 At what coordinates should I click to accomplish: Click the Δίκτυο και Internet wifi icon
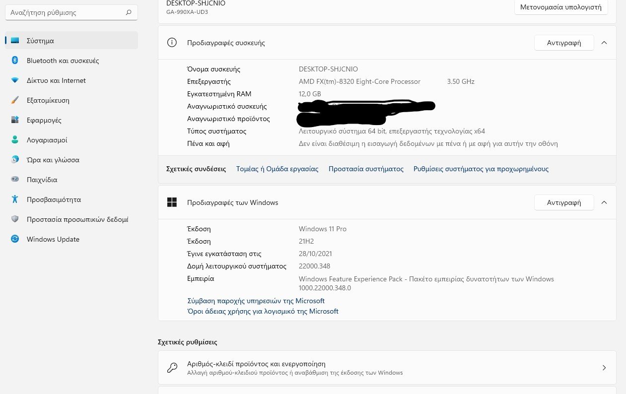[15, 80]
